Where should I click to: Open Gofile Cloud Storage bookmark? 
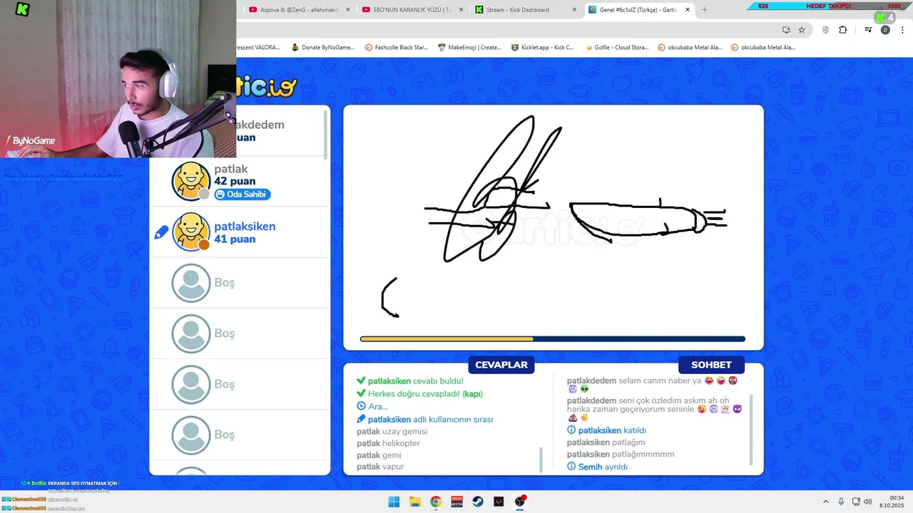617,48
